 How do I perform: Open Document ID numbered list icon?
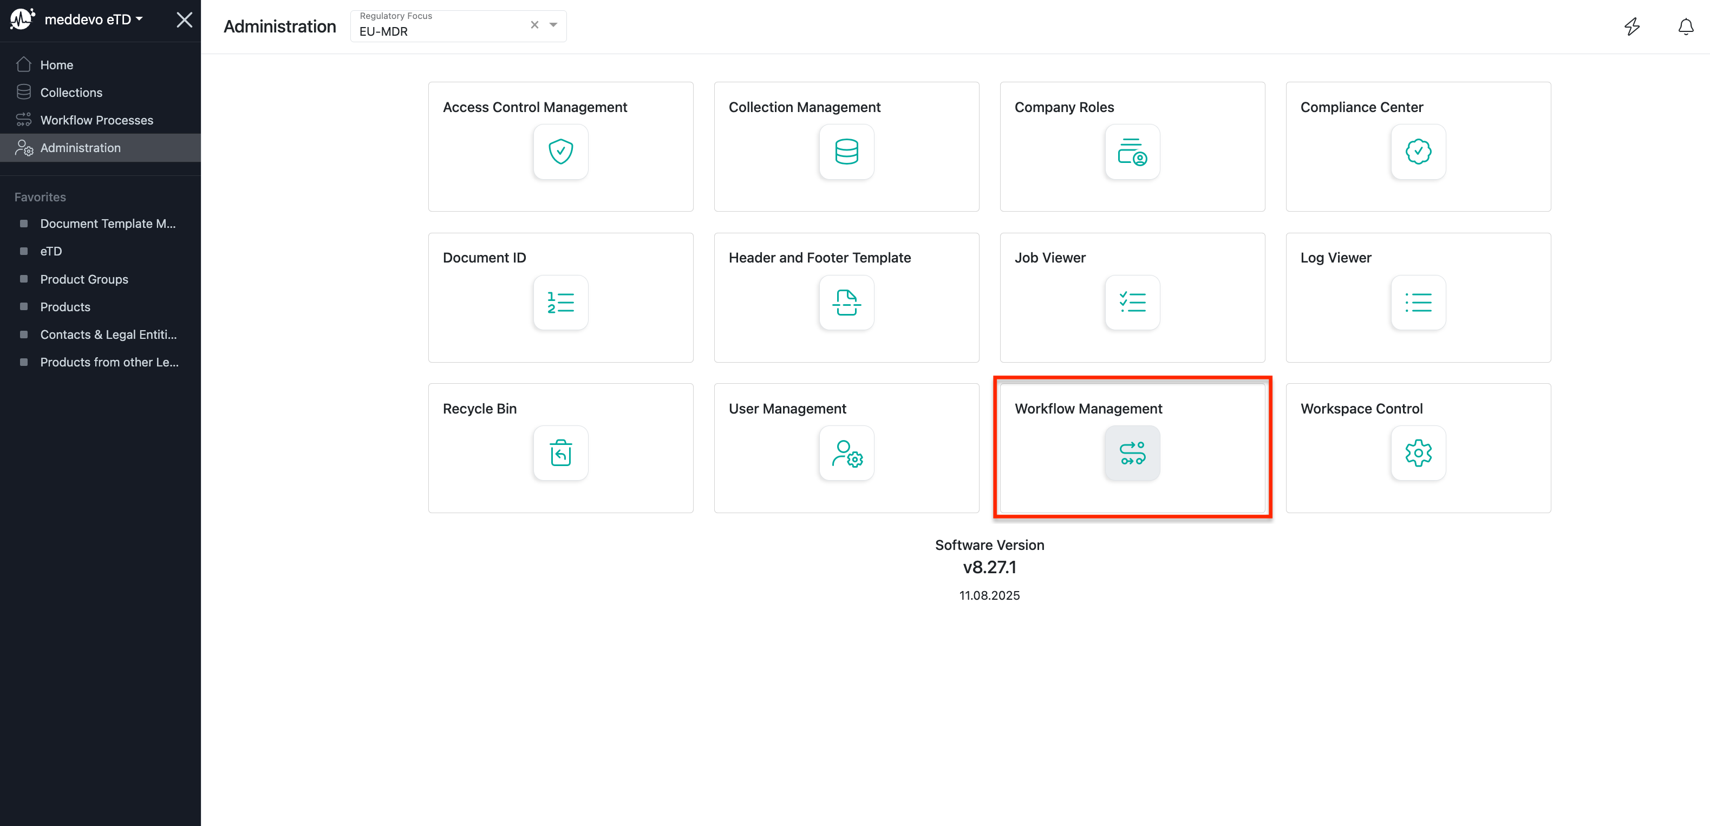click(x=560, y=303)
